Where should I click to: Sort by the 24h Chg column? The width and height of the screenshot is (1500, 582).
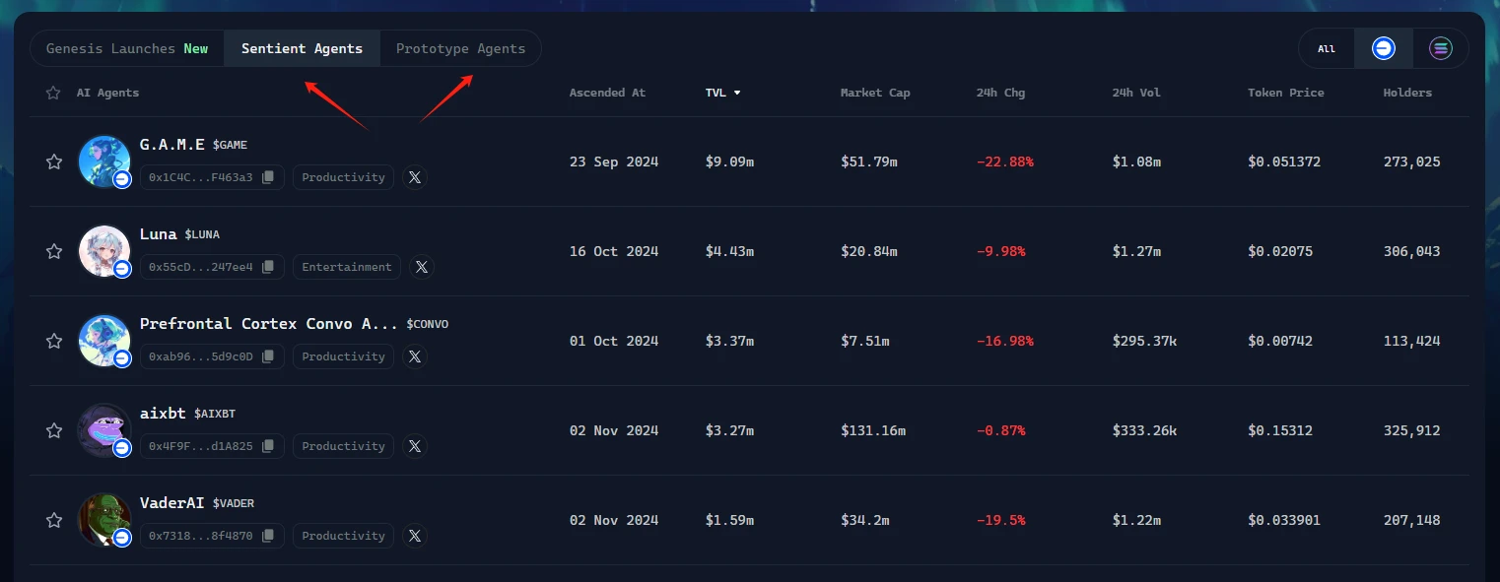1000,93
